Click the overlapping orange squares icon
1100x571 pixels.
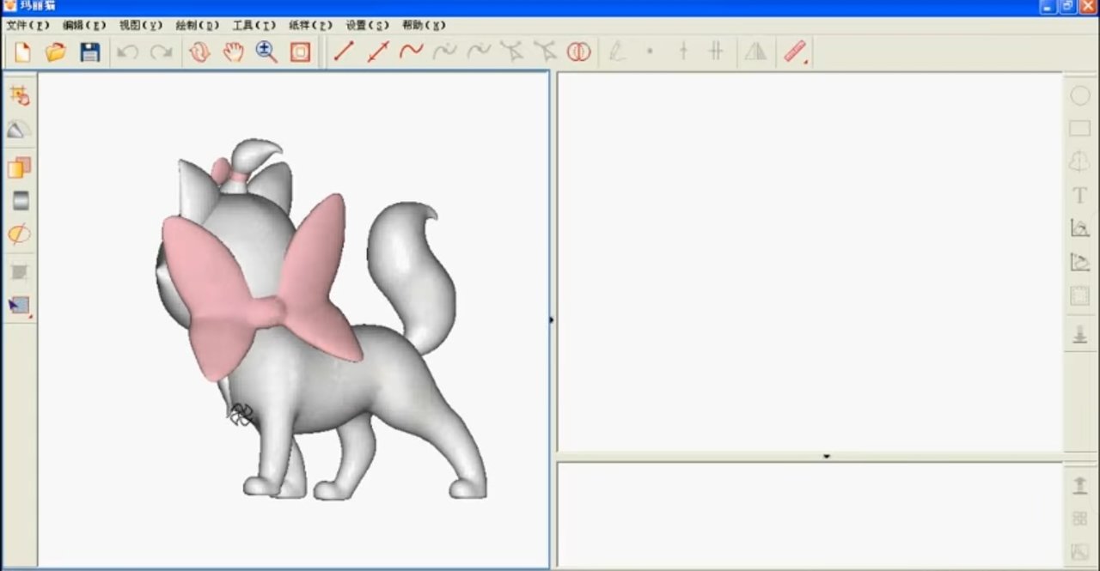tap(20, 167)
